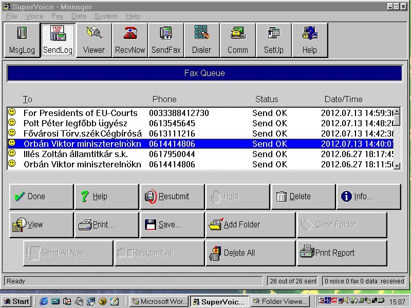Click the highlighted Orbán Viktor row dated 2012.07.13
This screenshot has width=411, height=308.
click(200, 144)
